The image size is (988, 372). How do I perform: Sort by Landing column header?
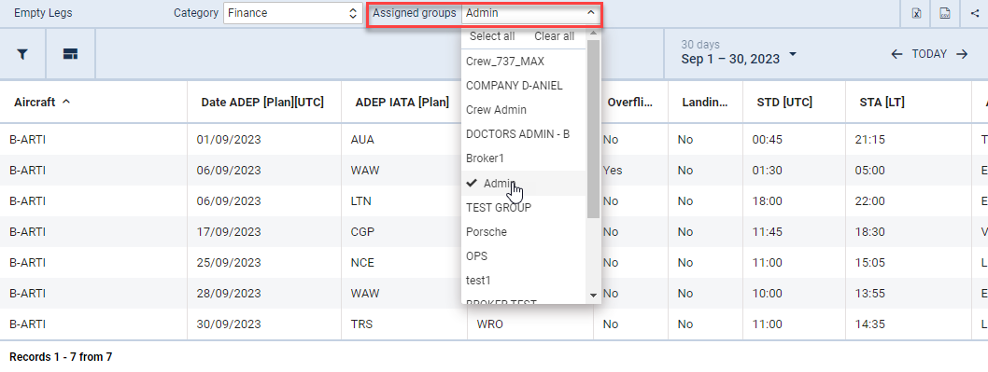click(x=705, y=102)
